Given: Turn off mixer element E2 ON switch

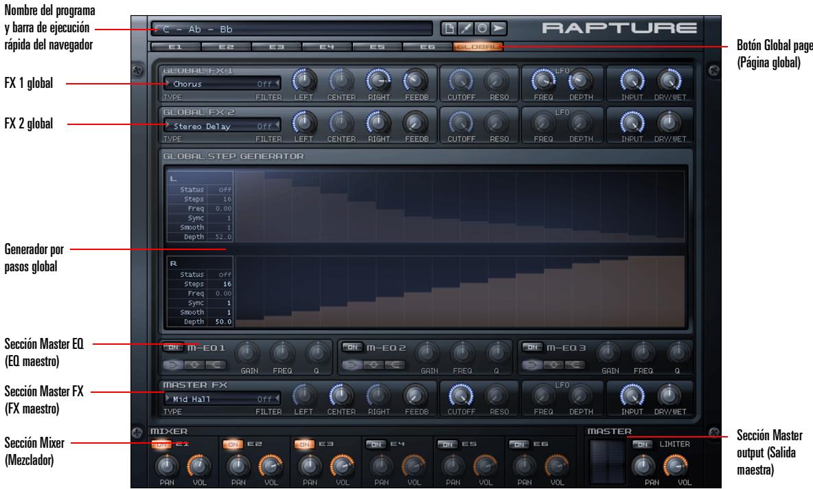Looking at the screenshot, I should (x=233, y=444).
